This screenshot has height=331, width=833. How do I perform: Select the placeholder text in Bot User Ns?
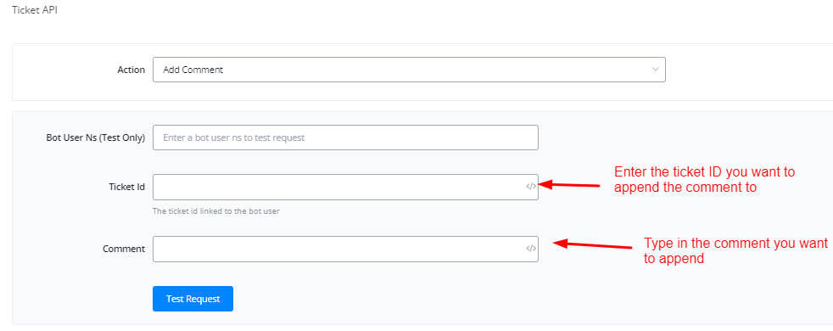click(234, 137)
